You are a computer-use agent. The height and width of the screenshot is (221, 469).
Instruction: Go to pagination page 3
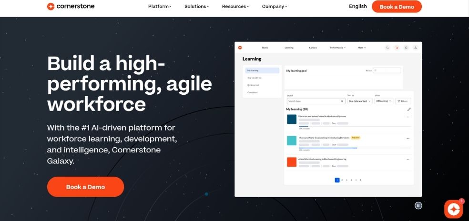pyautogui.click(x=347, y=180)
